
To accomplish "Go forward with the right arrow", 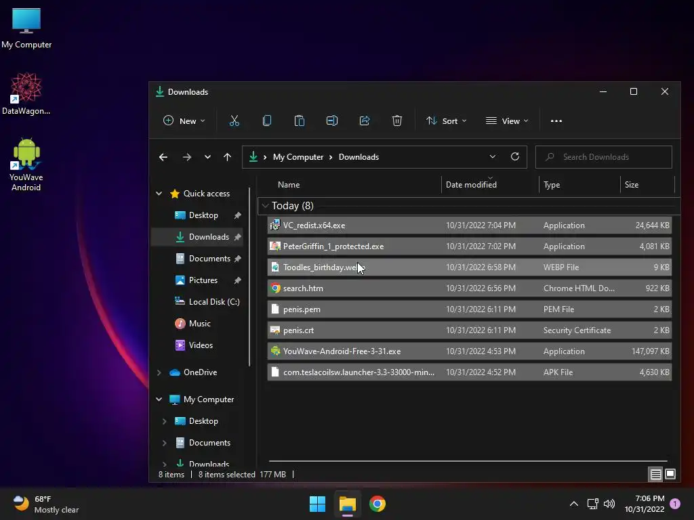I will [187, 157].
